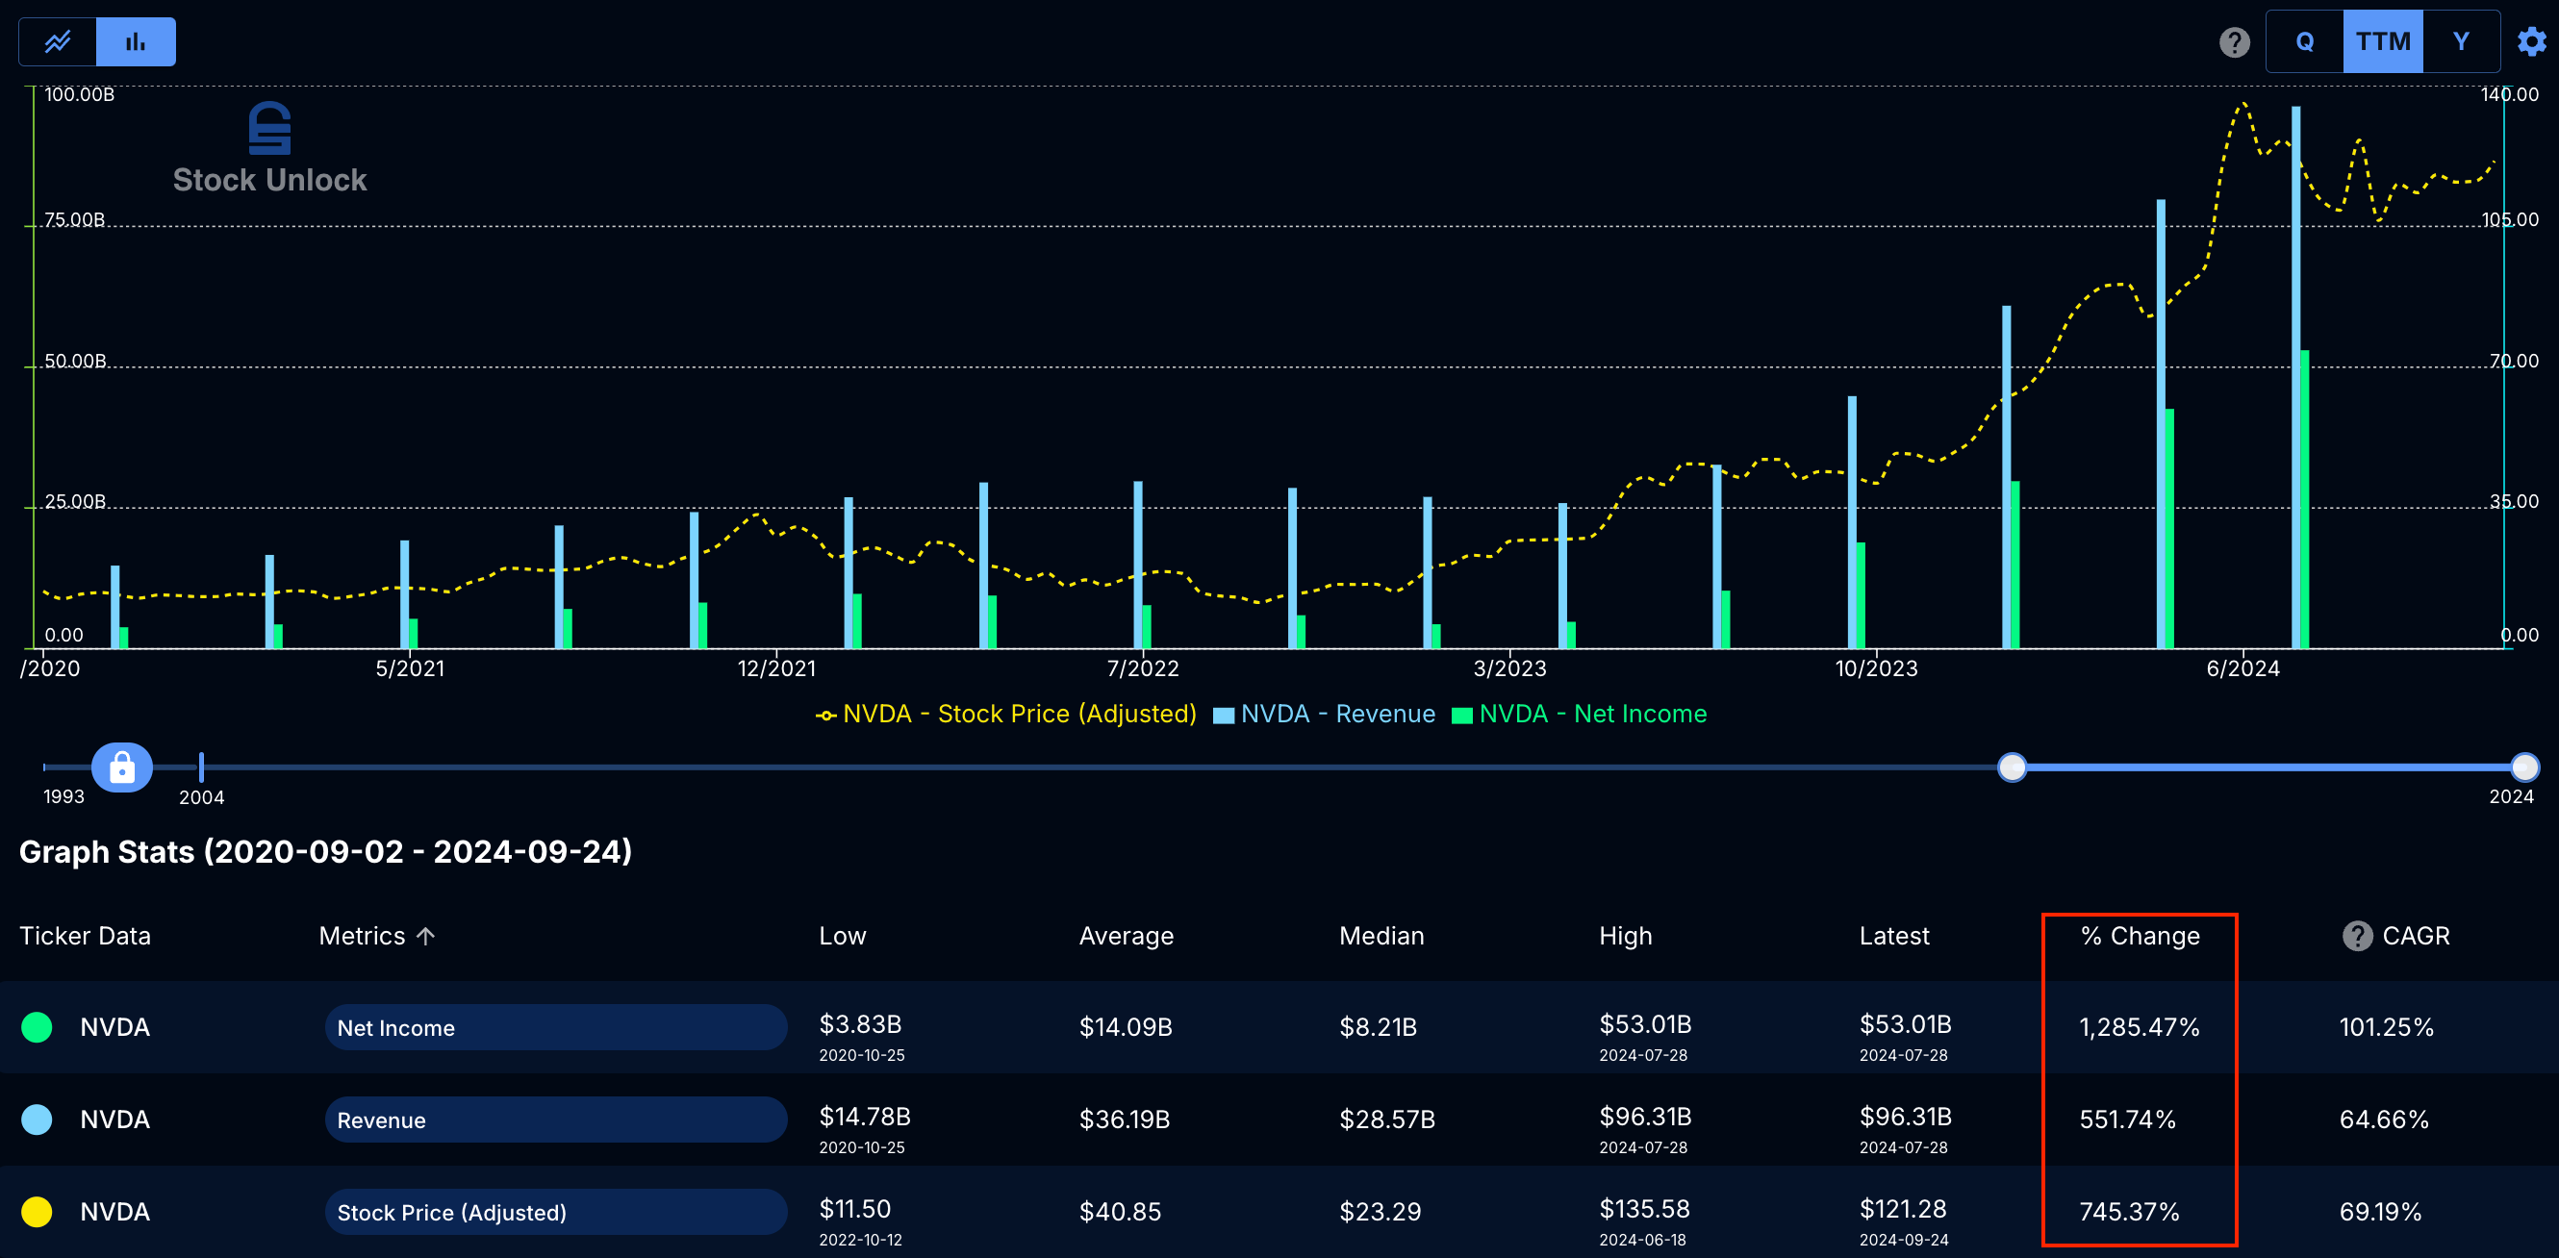The image size is (2559, 1258).
Task: Open chart settings gear
Action: tap(2531, 41)
